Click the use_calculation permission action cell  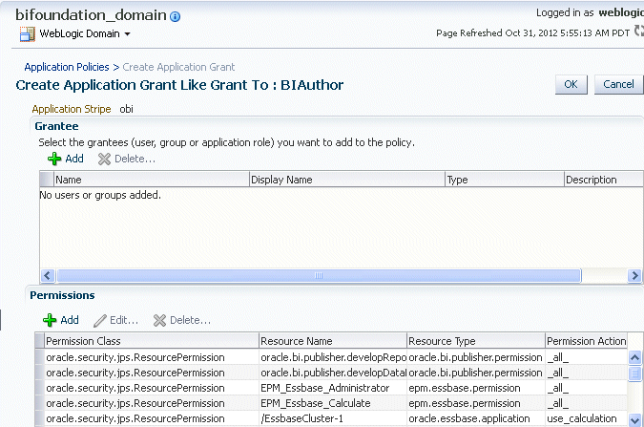(x=586, y=418)
